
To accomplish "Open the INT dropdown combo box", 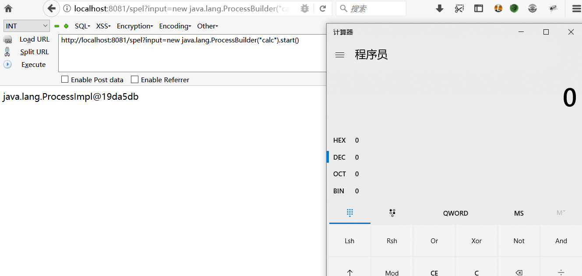I will pyautogui.click(x=27, y=26).
